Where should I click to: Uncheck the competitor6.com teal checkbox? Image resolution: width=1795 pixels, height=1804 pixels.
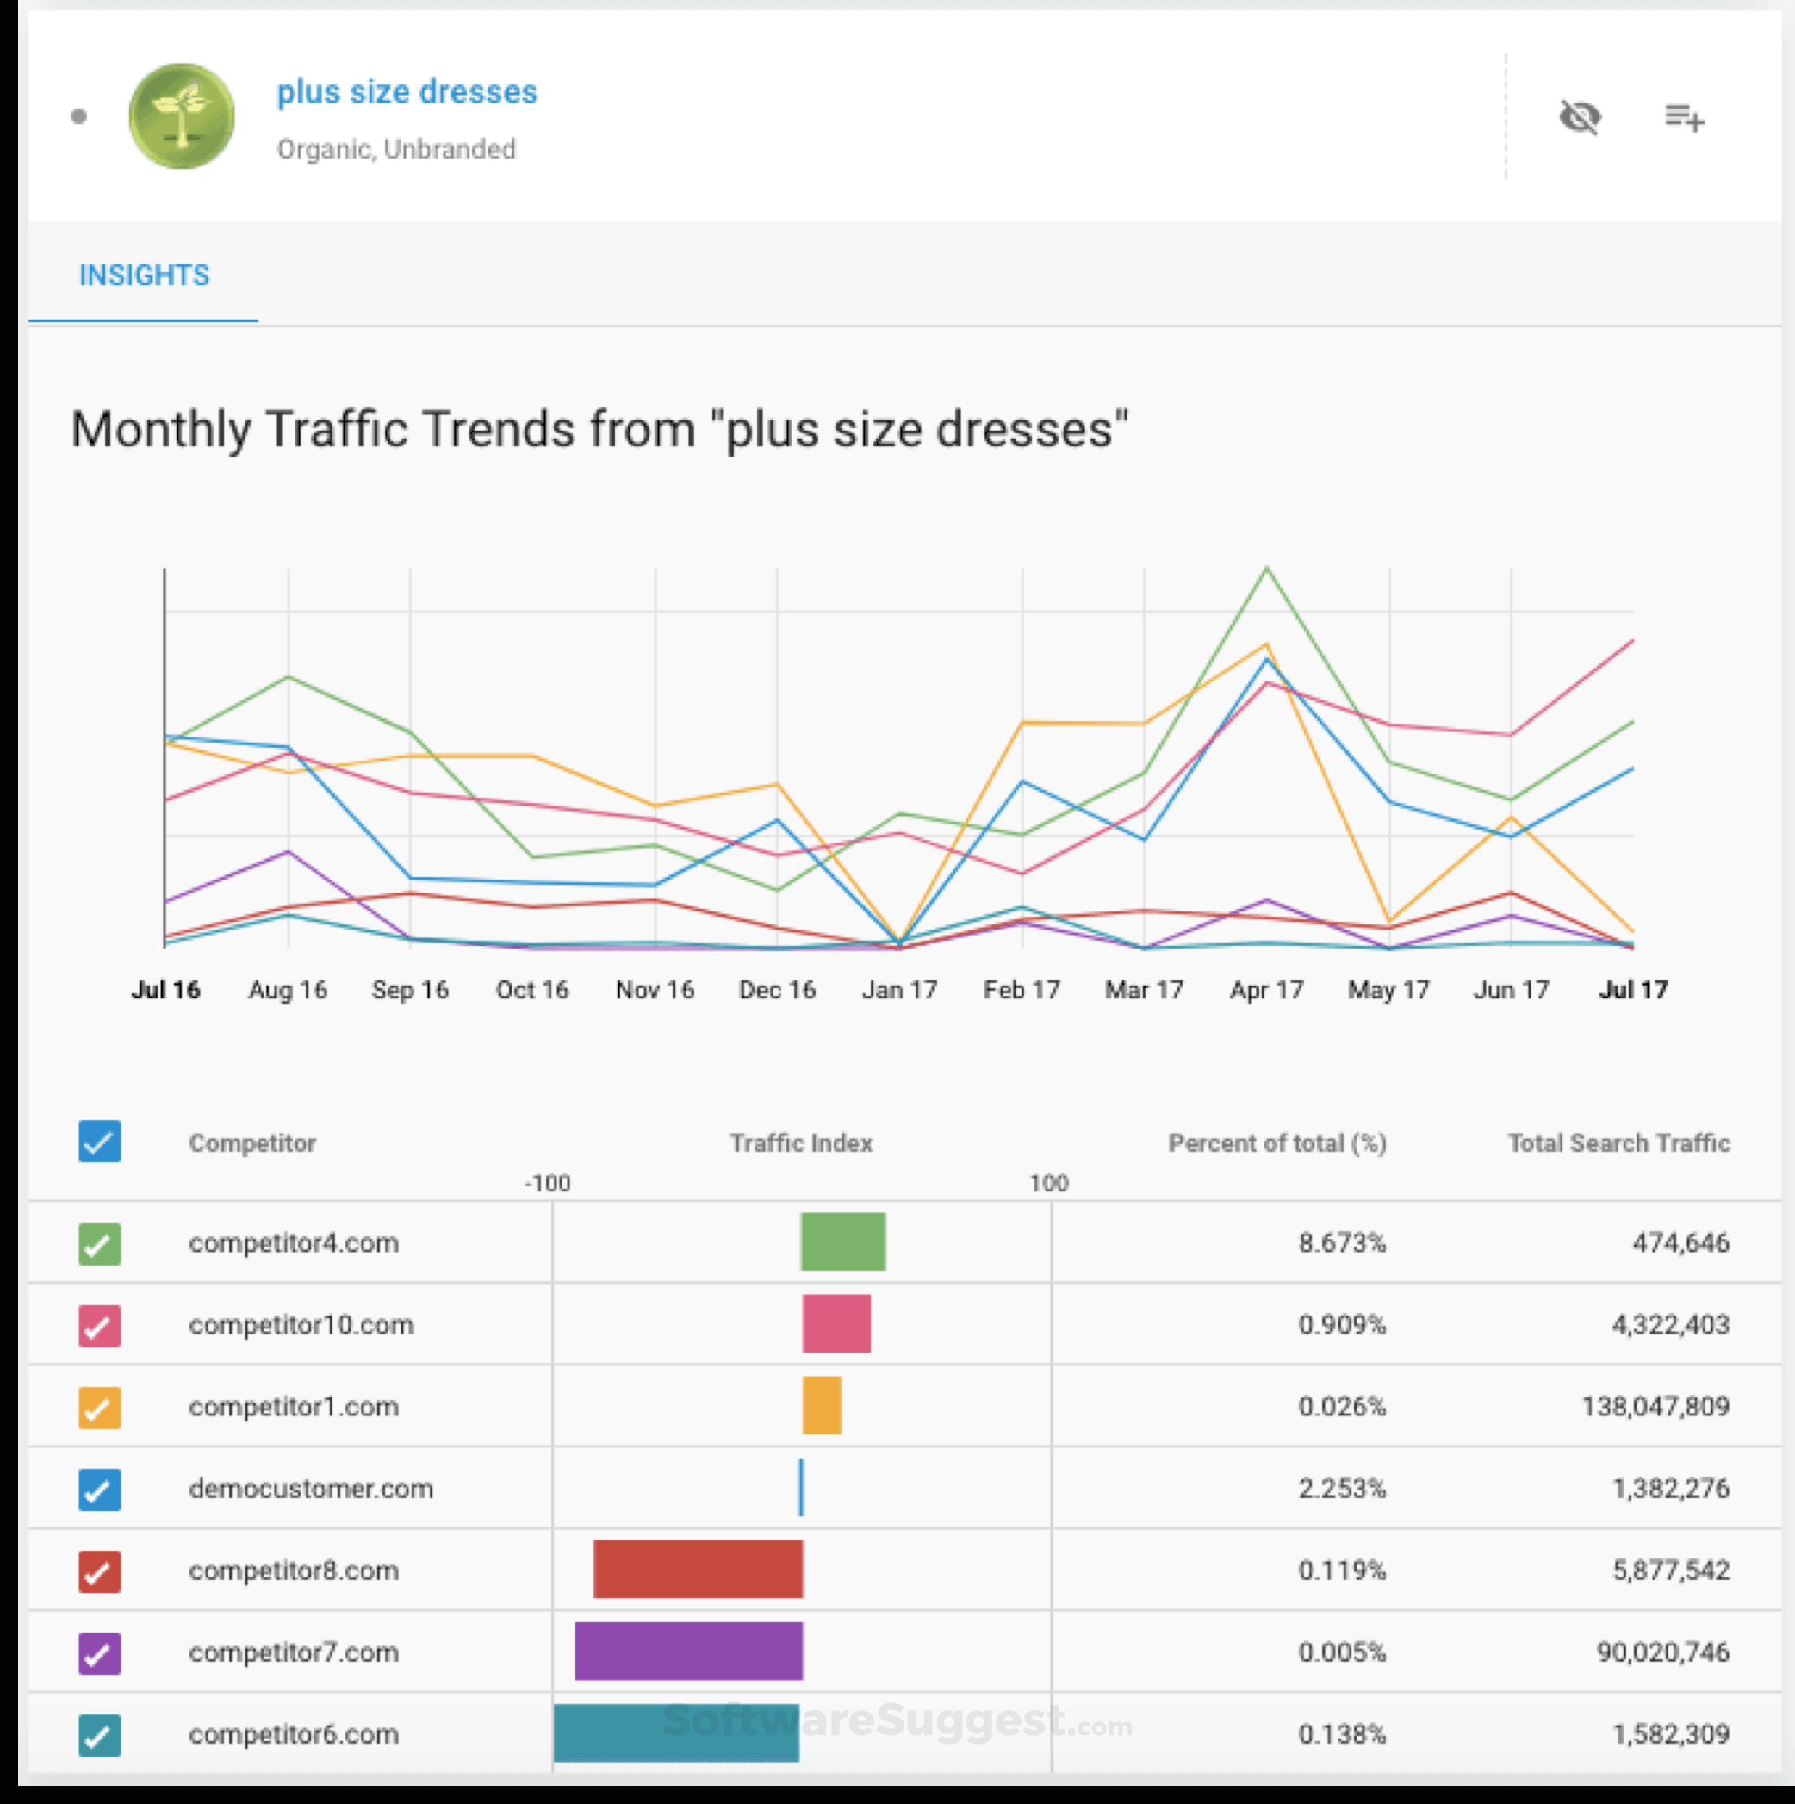click(x=100, y=1735)
